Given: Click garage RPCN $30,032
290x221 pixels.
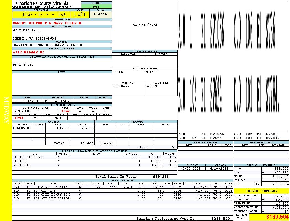Looking at the screenshot, I should coord(203,199).
